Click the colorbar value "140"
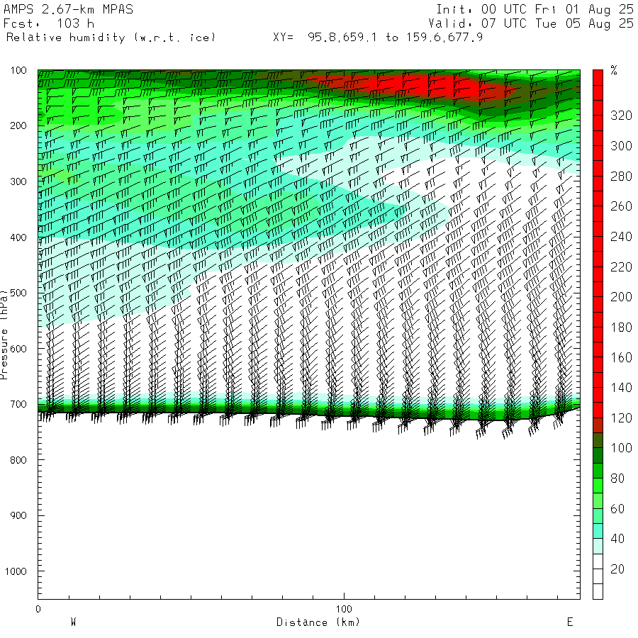Image resolution: width=638 pixels, height=638 pixels. [621, 388]
